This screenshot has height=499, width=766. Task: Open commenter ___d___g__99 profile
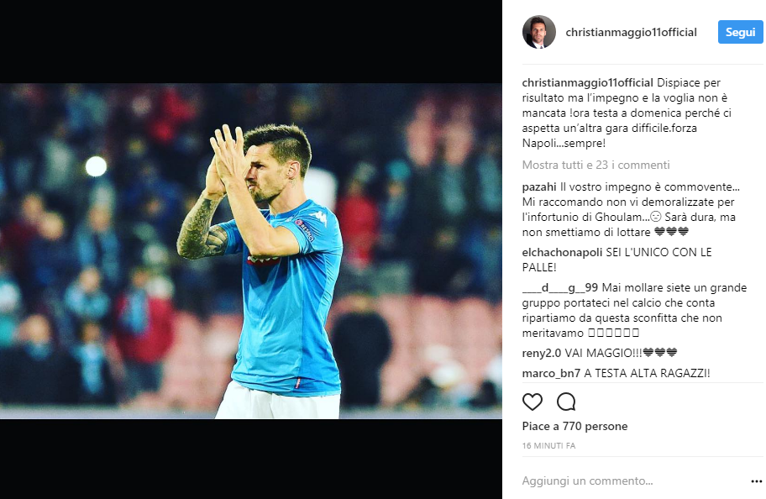point(560,288)
